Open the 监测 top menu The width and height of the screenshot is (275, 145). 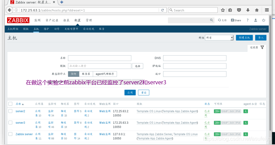(37, 20)
